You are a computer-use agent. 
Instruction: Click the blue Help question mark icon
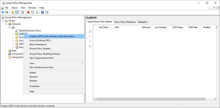(43, 12)
